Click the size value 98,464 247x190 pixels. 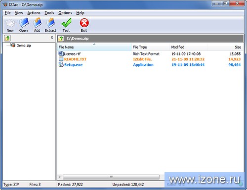point(235,65)
